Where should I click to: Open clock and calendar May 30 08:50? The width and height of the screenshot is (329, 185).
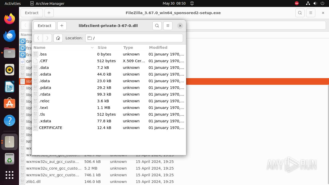click(174, 3)
